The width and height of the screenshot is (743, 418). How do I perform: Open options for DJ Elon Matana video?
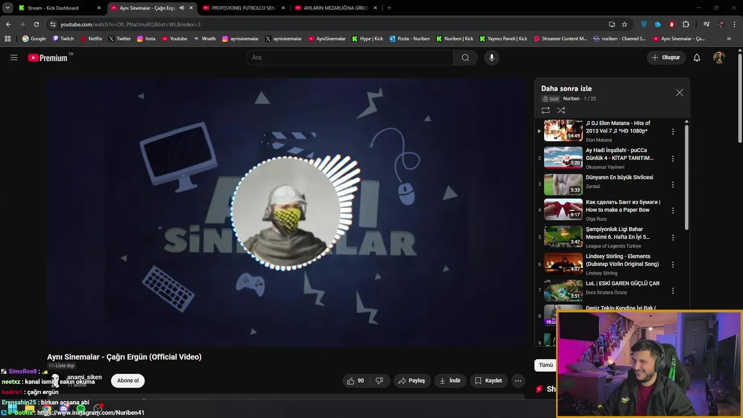[x=673, y=132]
